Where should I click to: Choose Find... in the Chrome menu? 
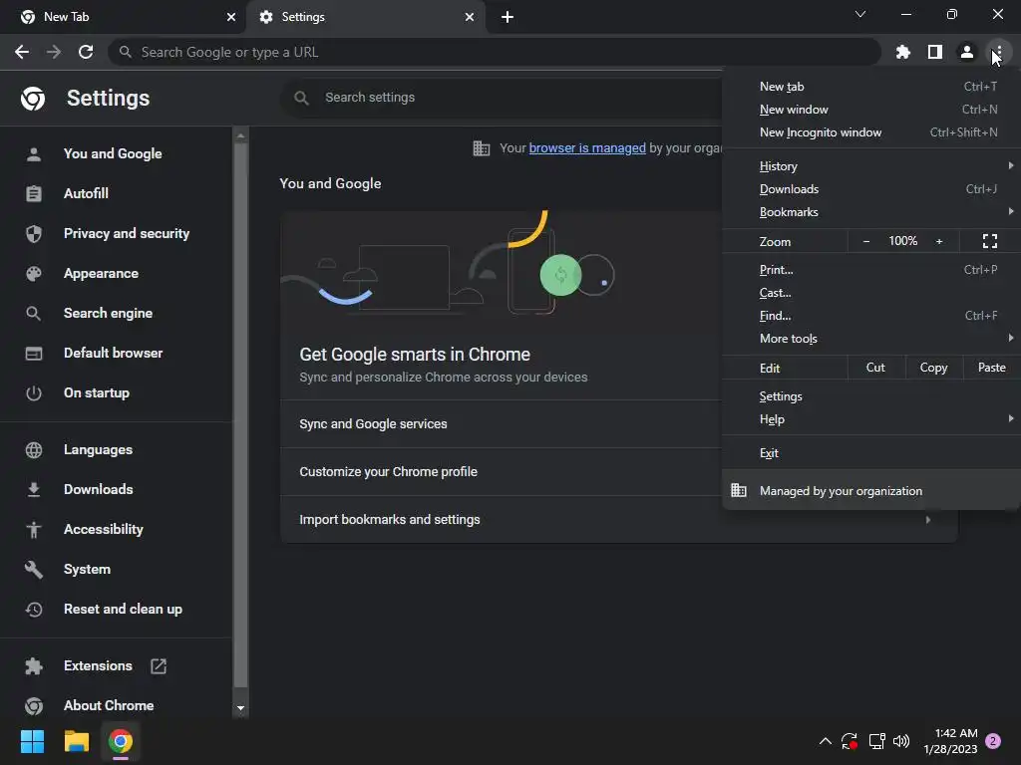pyautogui.click(x=871, y=316)
